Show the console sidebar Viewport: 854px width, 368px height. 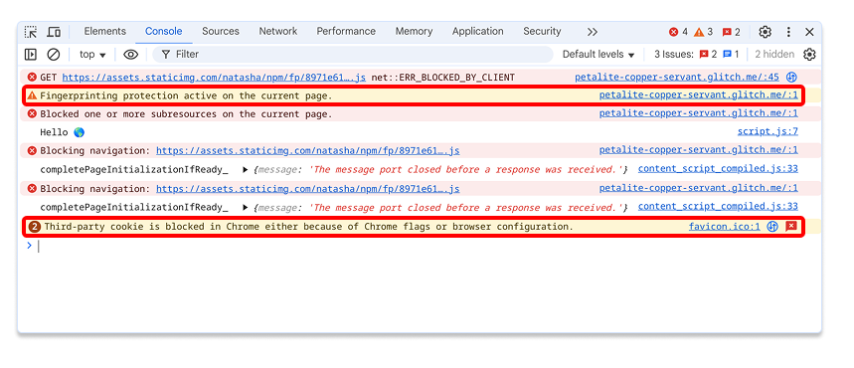[x=31, y=55]
